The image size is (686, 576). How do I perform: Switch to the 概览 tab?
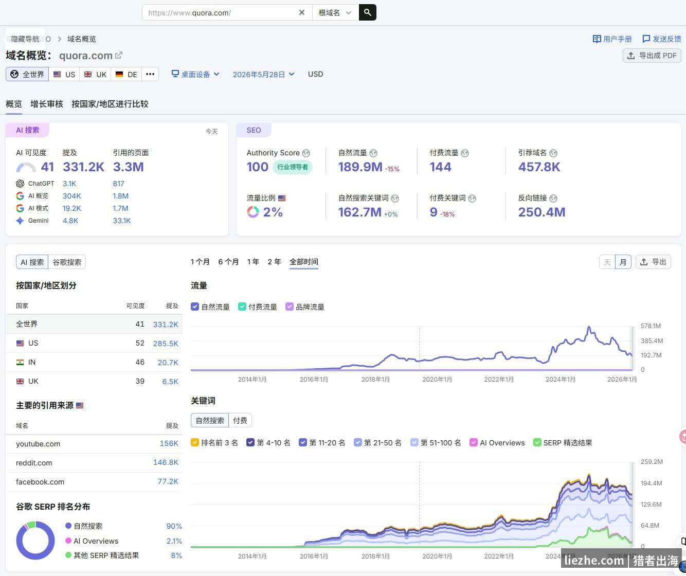(x=14, y=104)
